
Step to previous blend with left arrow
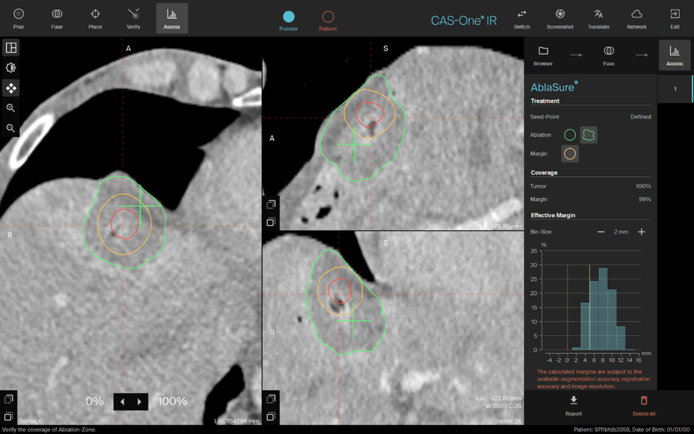pos(122,402)
